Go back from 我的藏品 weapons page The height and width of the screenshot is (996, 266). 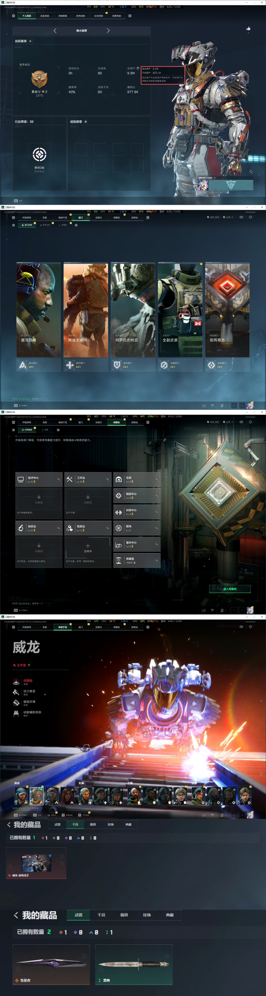(15, 915)
